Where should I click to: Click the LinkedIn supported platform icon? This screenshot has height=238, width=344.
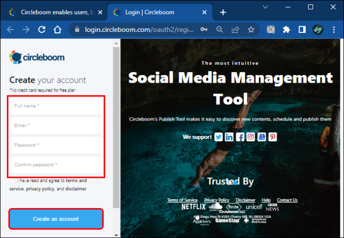coord(229,137)
